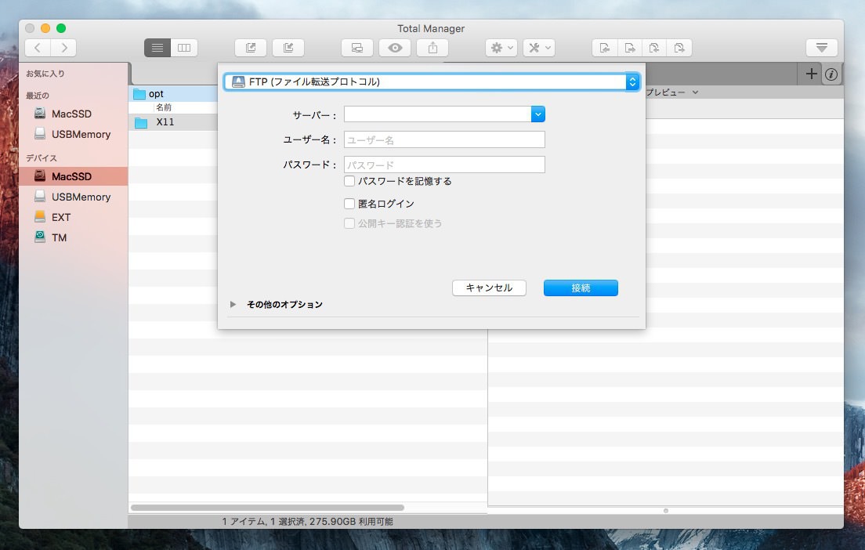This screenshot has width=865, height=550.
Task: Click the share toolbar icon
Action: point(432,48)
